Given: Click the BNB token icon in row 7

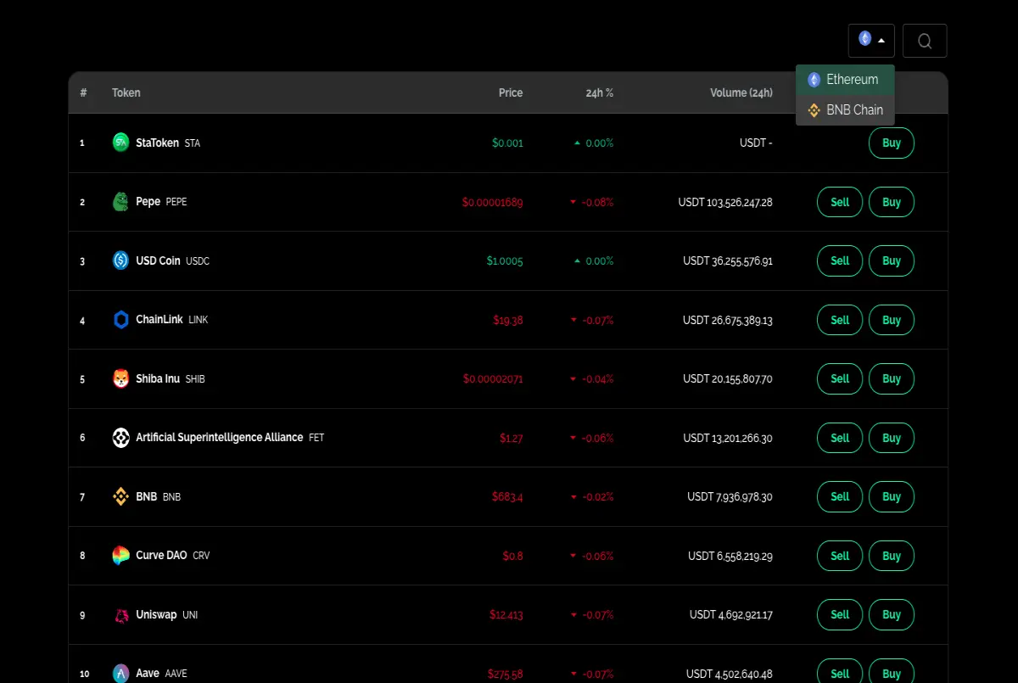Looking at the screenshot, I should 121,496.
